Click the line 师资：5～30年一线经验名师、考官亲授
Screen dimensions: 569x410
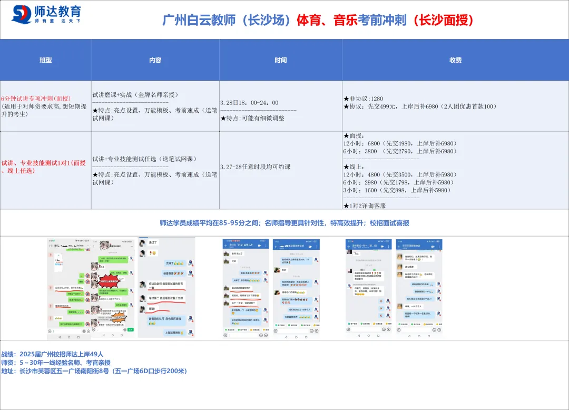56,363
